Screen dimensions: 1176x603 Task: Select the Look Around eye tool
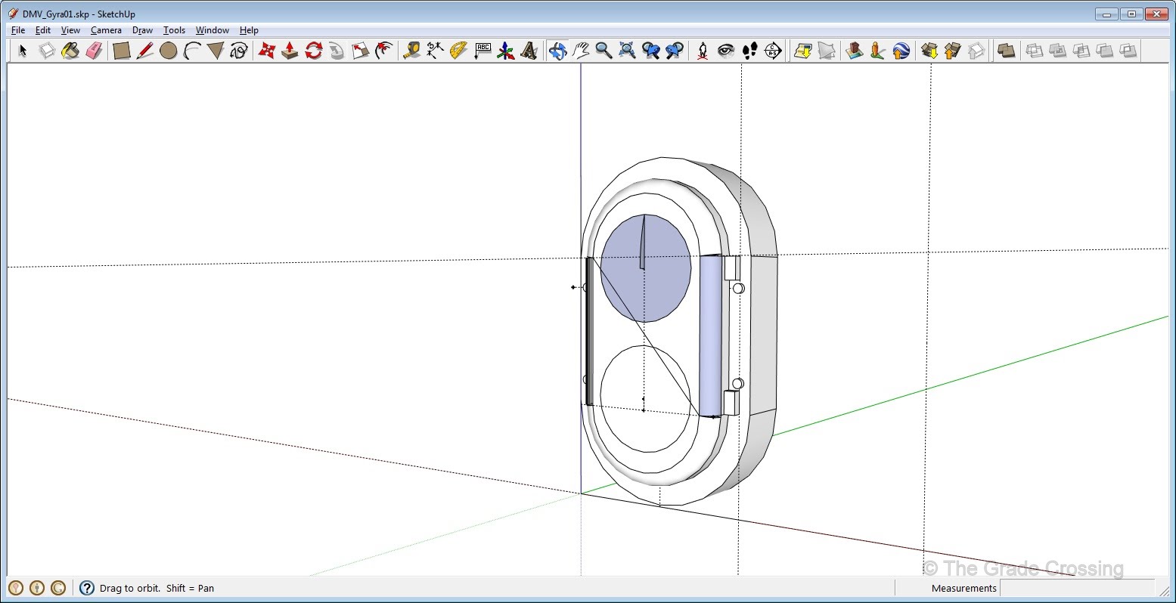726,51
